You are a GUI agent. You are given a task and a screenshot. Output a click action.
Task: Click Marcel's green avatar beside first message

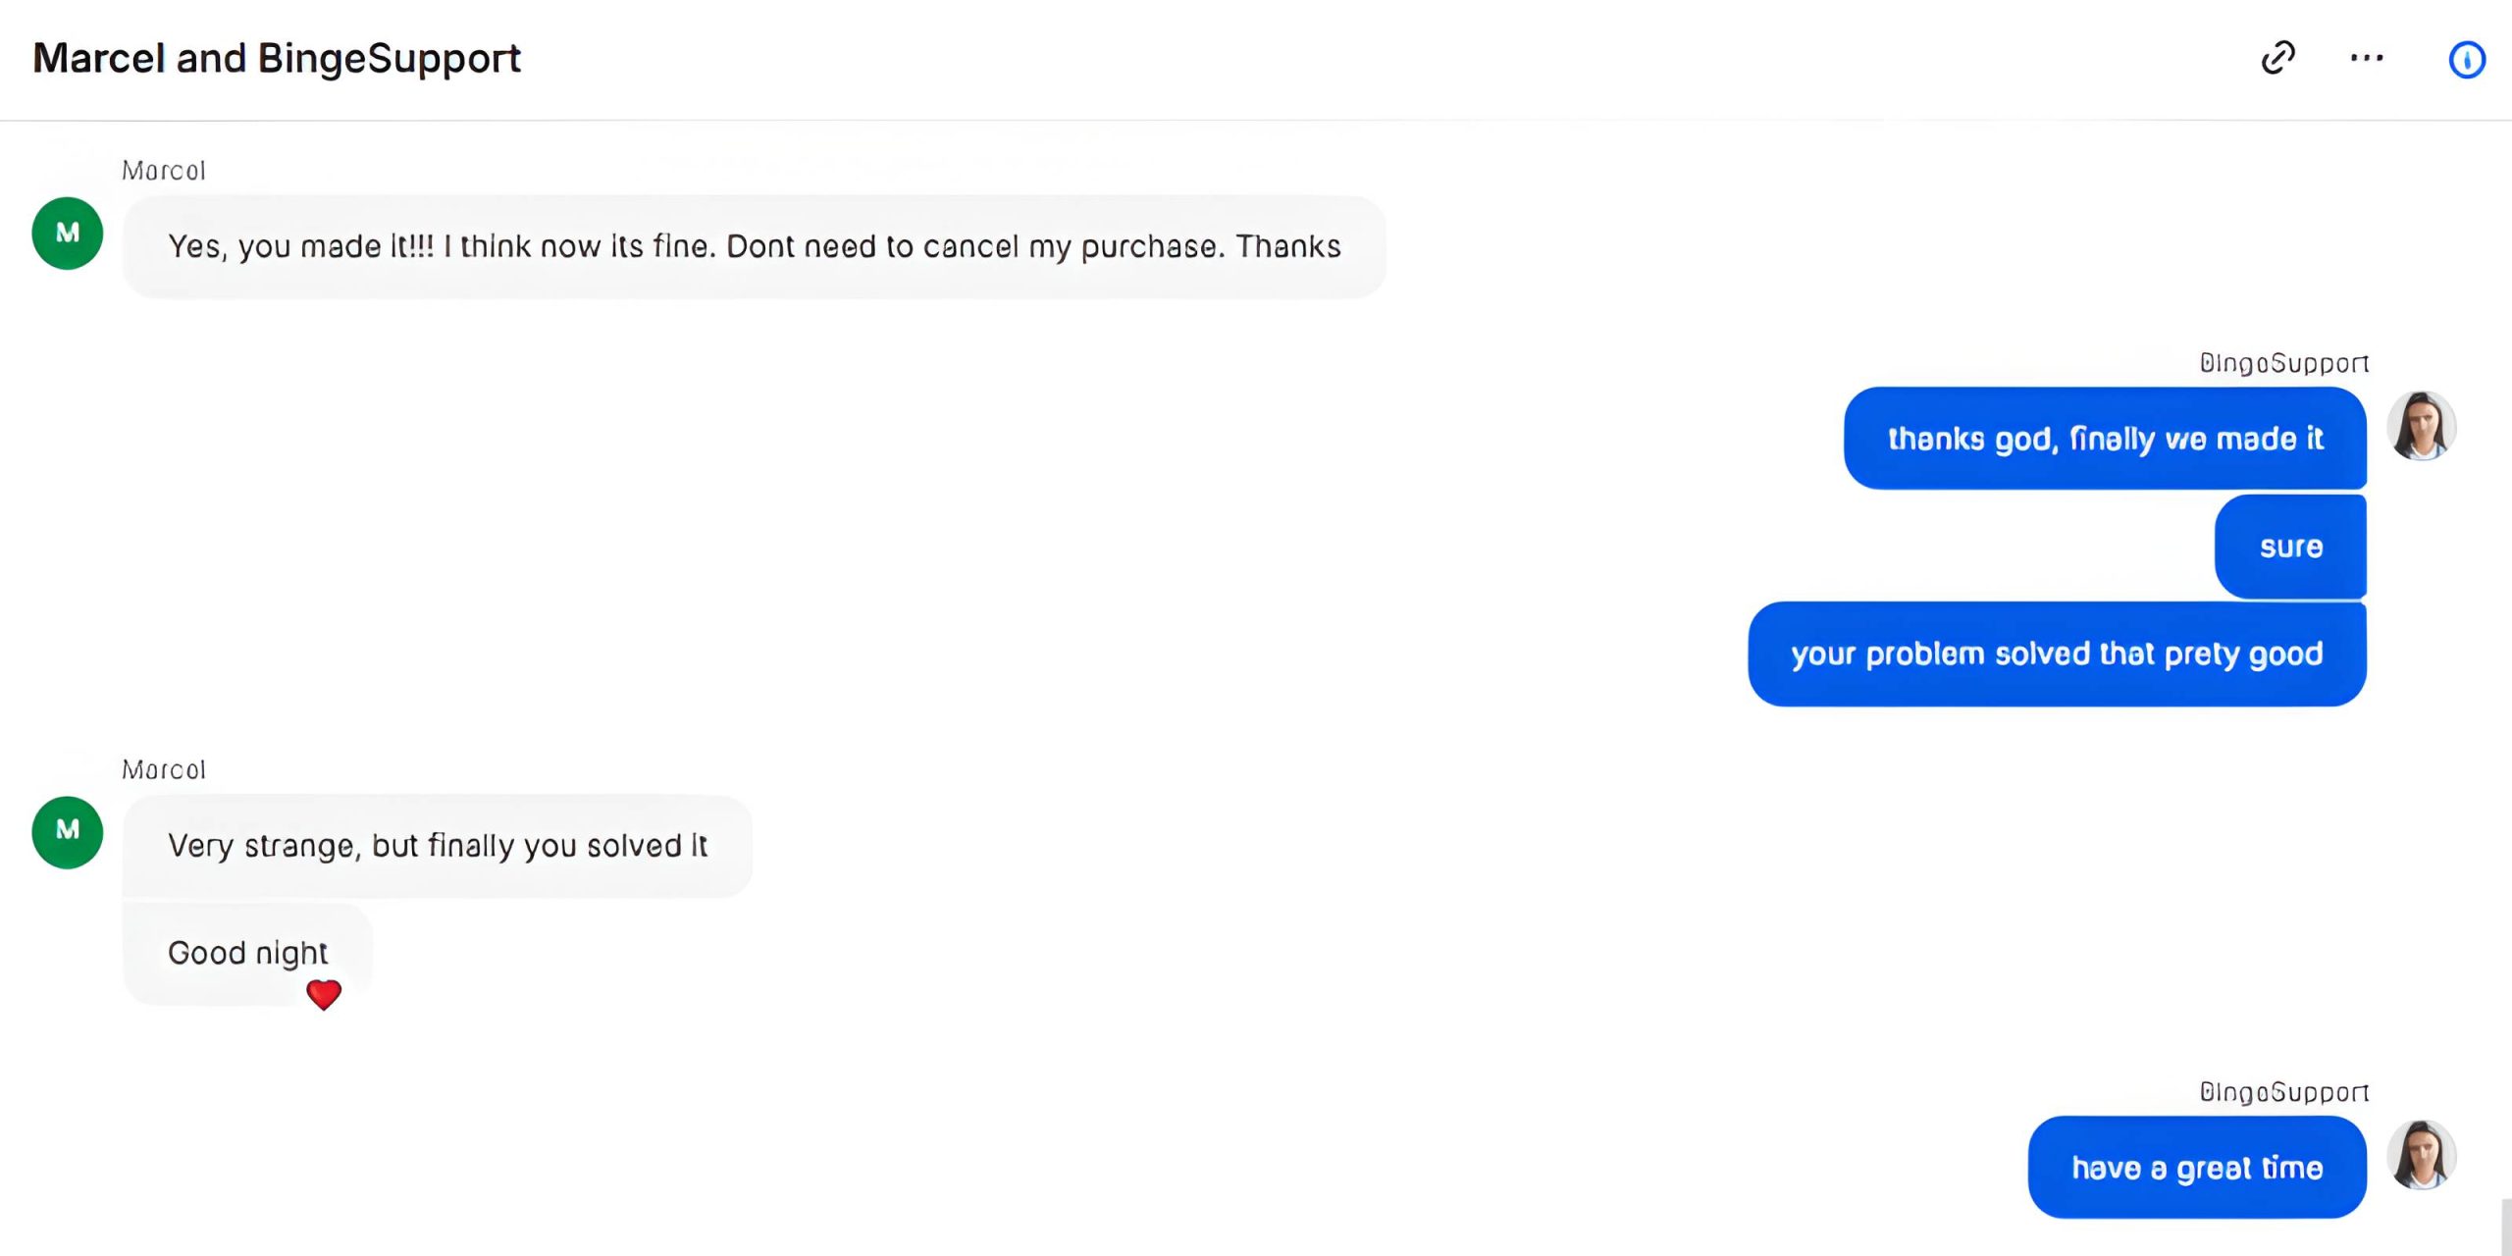click(x=68, y=234)
